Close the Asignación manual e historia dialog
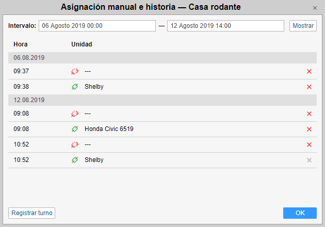Screen dimensions: 325x227 [x=315, y=8]
